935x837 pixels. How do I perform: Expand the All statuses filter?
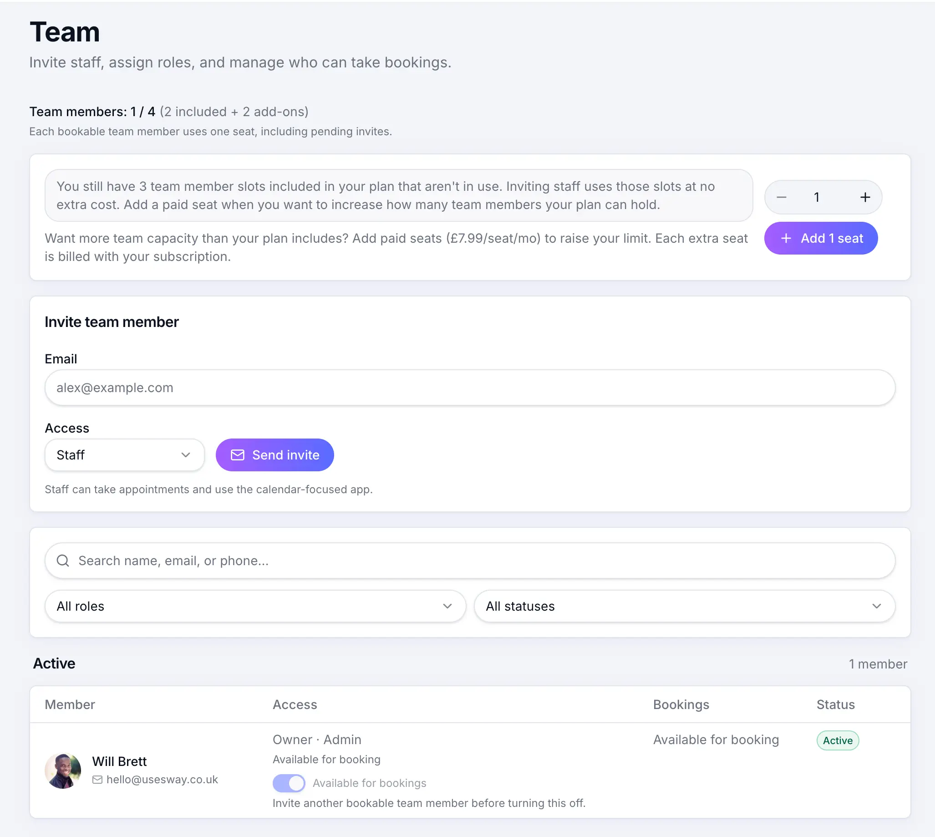tap(685, 606)
